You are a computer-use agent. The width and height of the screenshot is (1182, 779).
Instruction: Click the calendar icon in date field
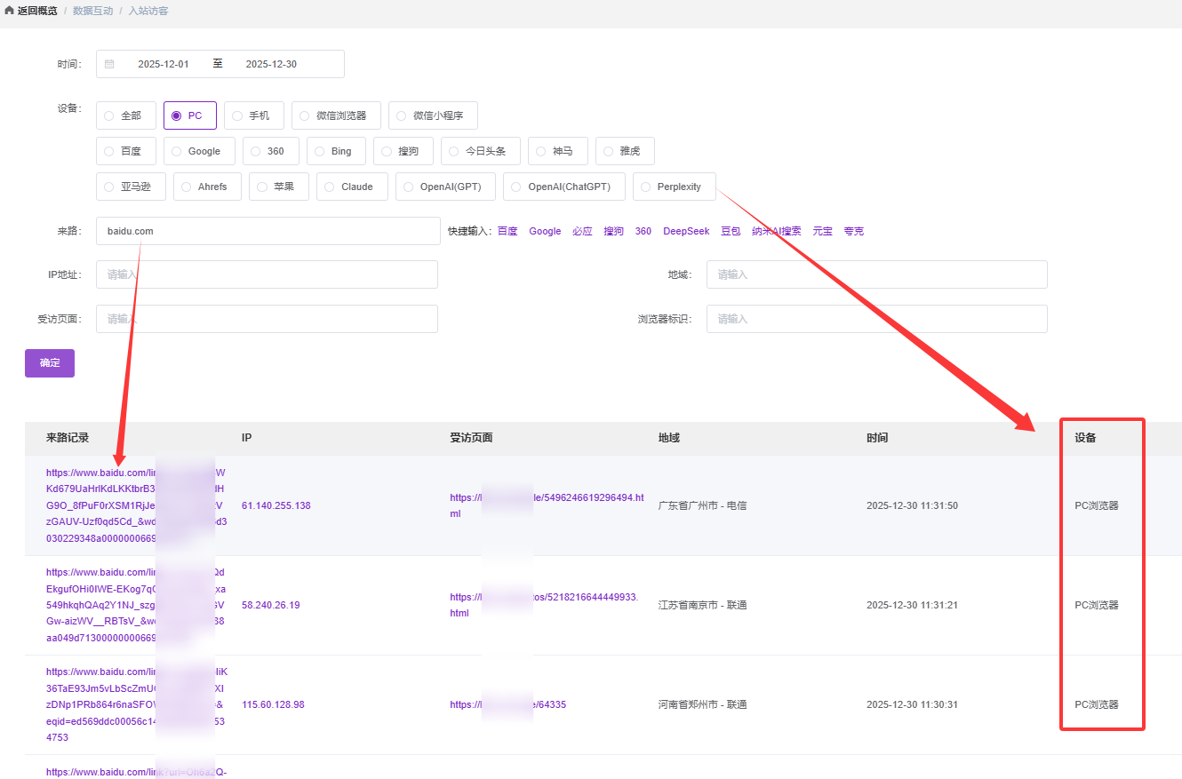[109, 64]
